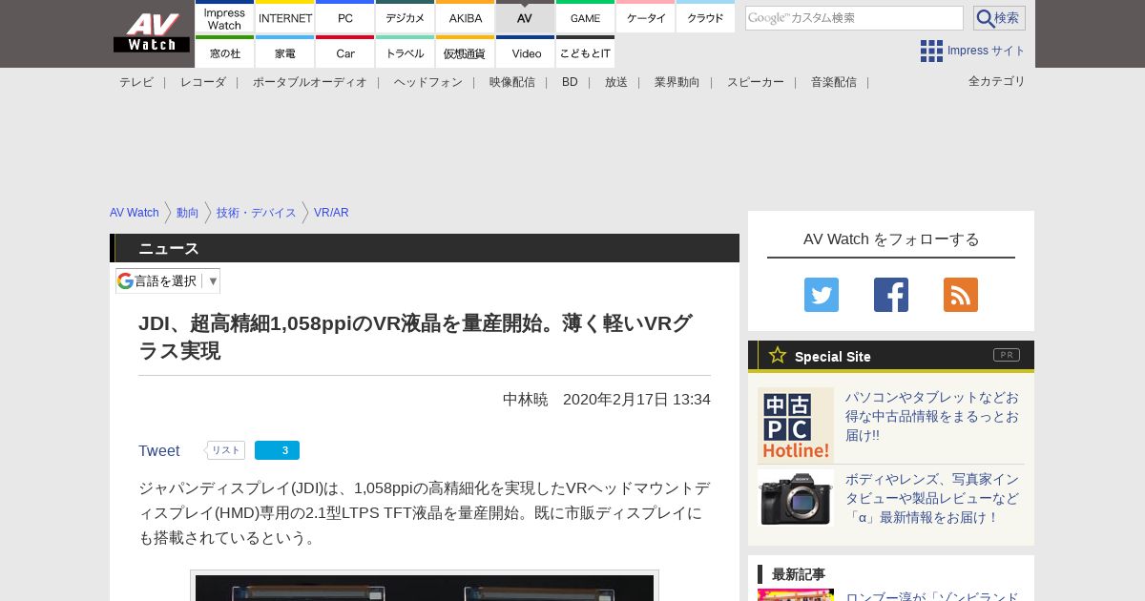Open the 全カテゴリ link
This screenshot has height=601, width=1145.
pyautogui.click(x=997, y=81)
